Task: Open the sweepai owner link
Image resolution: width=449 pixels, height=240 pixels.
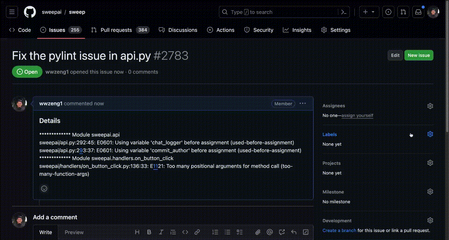Action: click(51, 12)
